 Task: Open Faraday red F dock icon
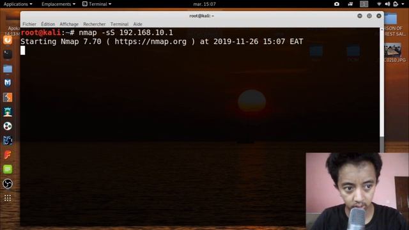[x=8, y=155]
